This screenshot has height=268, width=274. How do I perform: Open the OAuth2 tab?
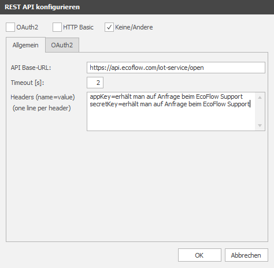click(62, 45)
